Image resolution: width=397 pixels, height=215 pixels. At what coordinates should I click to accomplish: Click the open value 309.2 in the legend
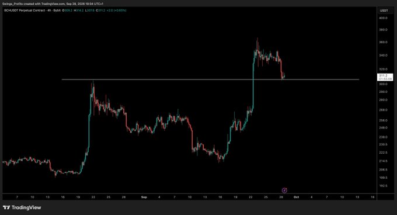click(x=68, y=11)
